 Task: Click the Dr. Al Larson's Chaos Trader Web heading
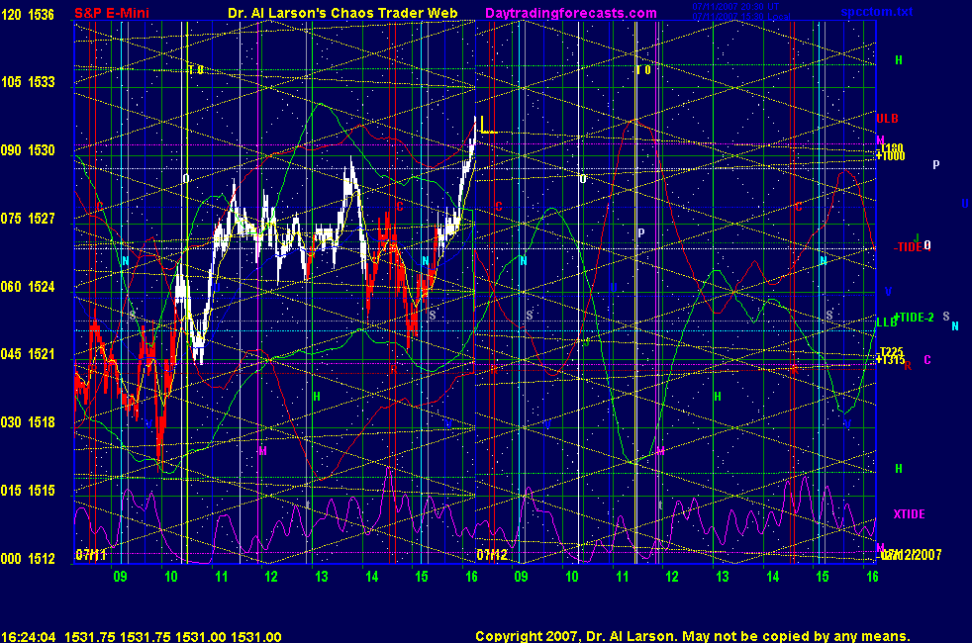coord(342,13)
